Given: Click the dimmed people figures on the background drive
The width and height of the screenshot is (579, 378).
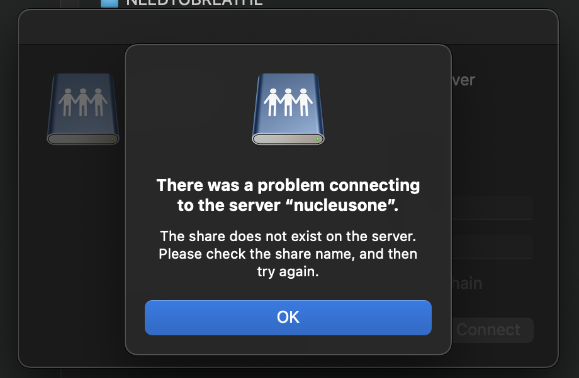Looking at the screenshot, I should [x=83, y=102].
